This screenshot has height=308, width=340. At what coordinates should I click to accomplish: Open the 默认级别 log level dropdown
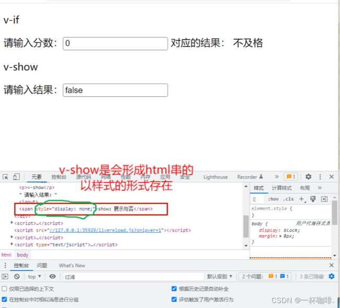(220, 276)
